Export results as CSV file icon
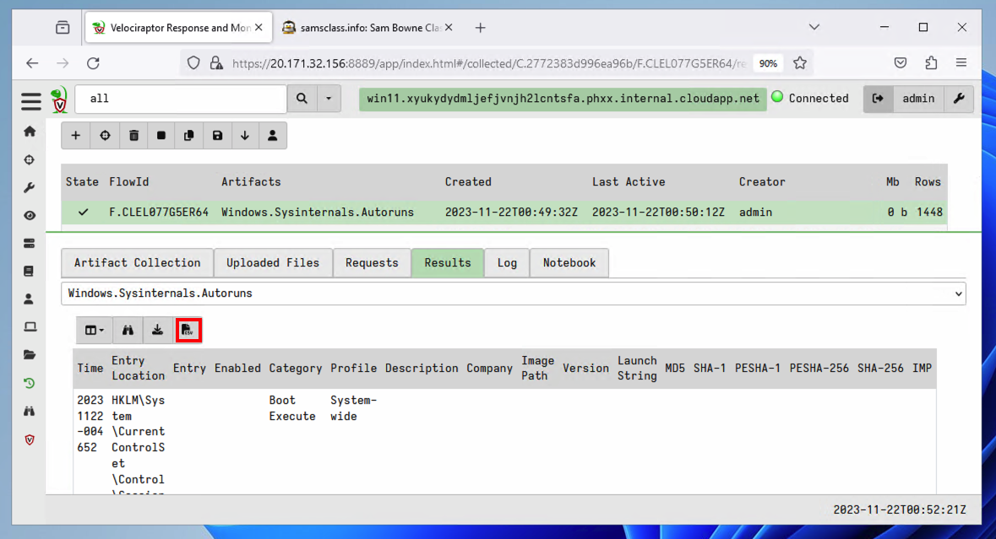996x539 pixels. pyautogui.click(x=188, y=331)
